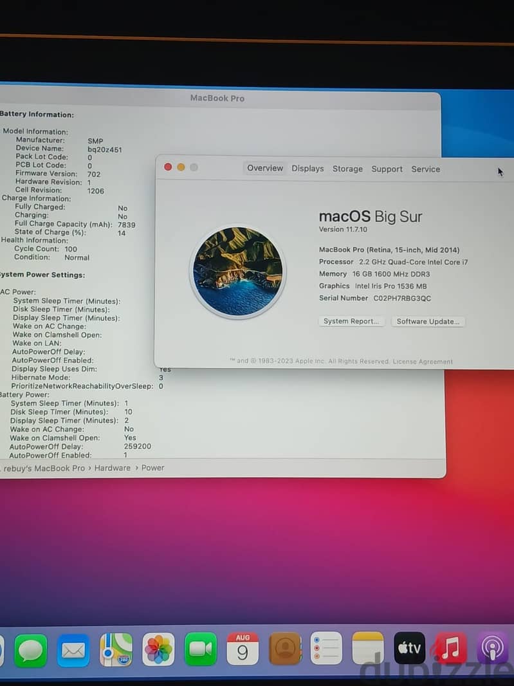Open the Music app in the Dock
The height and width of the screenshot is (686, 514).
pyautogui.click(x=450, y=648)
